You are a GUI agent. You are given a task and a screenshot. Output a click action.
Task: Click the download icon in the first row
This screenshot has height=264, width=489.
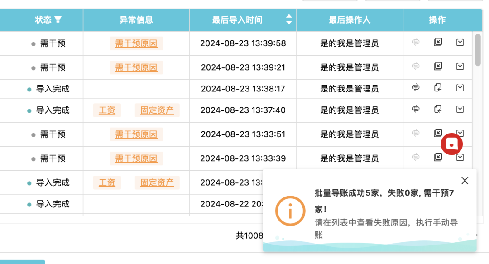point(460,42)
